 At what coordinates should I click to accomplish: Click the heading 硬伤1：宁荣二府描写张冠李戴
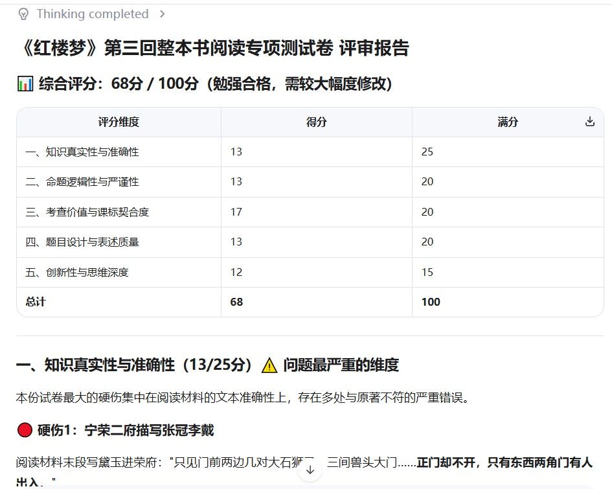tap(126, 430)
